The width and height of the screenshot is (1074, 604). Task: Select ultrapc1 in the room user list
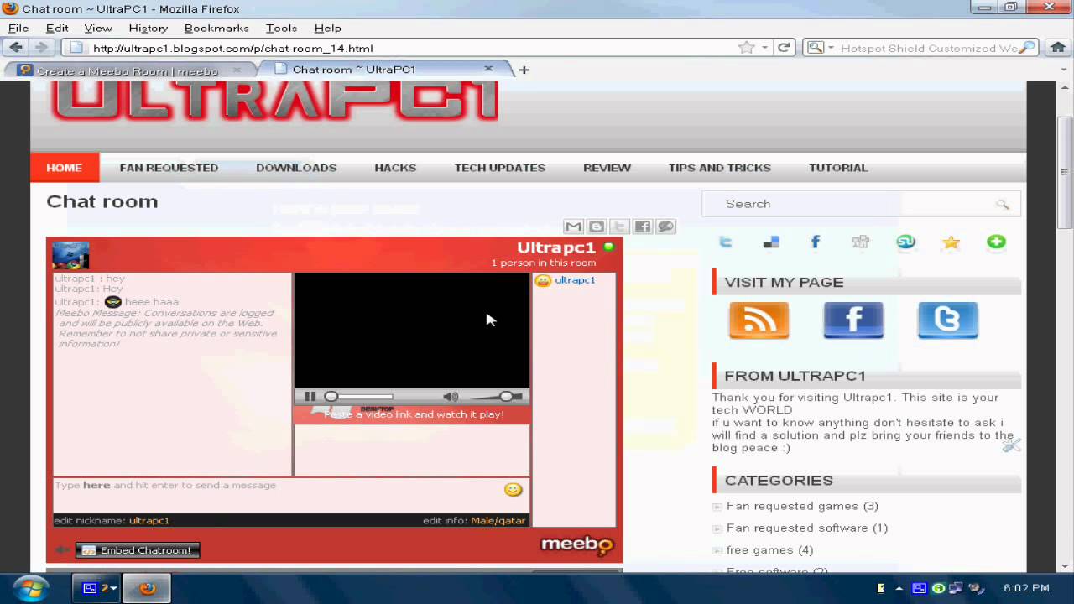(575, 280)
